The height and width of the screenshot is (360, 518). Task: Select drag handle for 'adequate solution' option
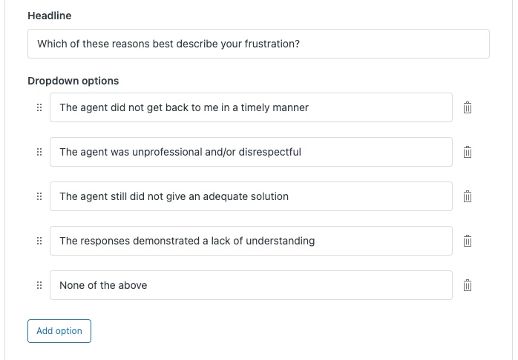click(39, 196)
